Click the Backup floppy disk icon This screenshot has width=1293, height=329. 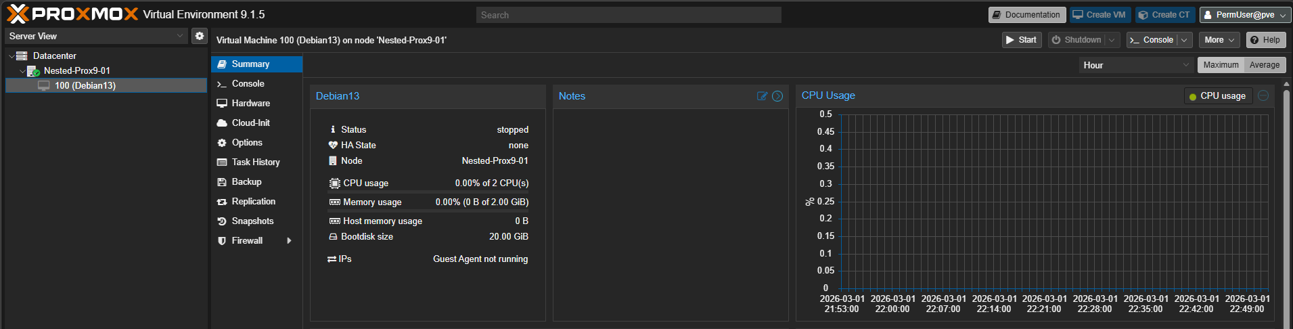(x=221, y=182)
